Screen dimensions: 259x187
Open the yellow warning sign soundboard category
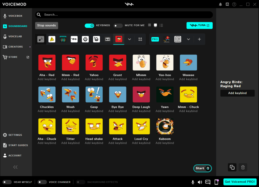(52, 39)
